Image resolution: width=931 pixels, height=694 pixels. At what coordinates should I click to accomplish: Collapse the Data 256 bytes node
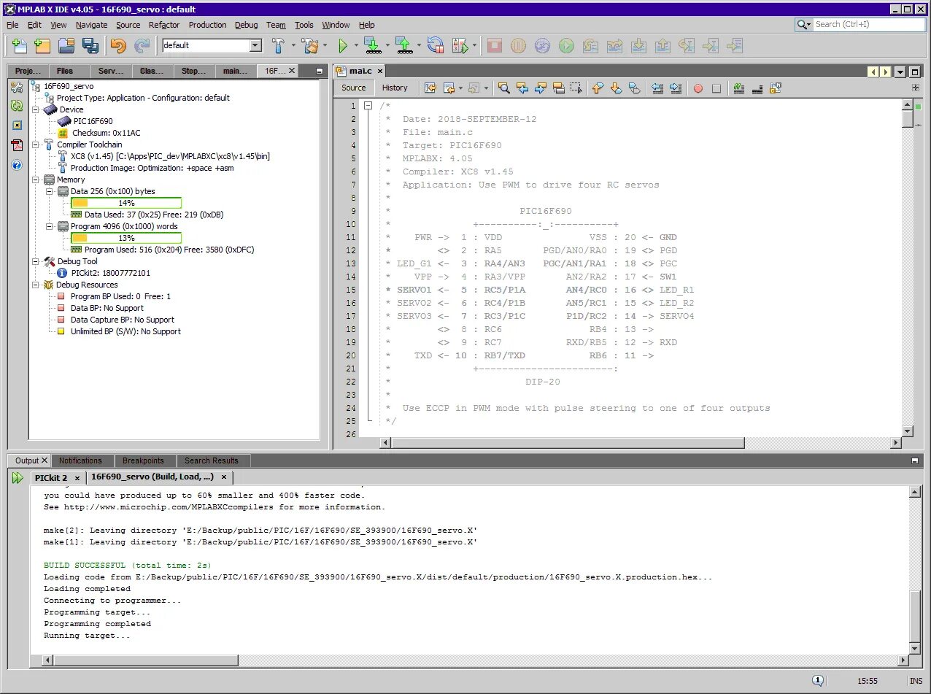pyautogui.click(x=50, y=191)
